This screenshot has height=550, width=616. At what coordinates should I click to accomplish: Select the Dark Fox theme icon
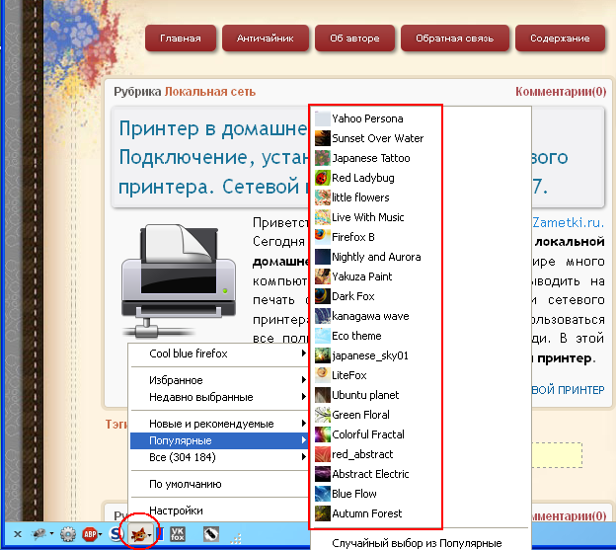point(322,296)
